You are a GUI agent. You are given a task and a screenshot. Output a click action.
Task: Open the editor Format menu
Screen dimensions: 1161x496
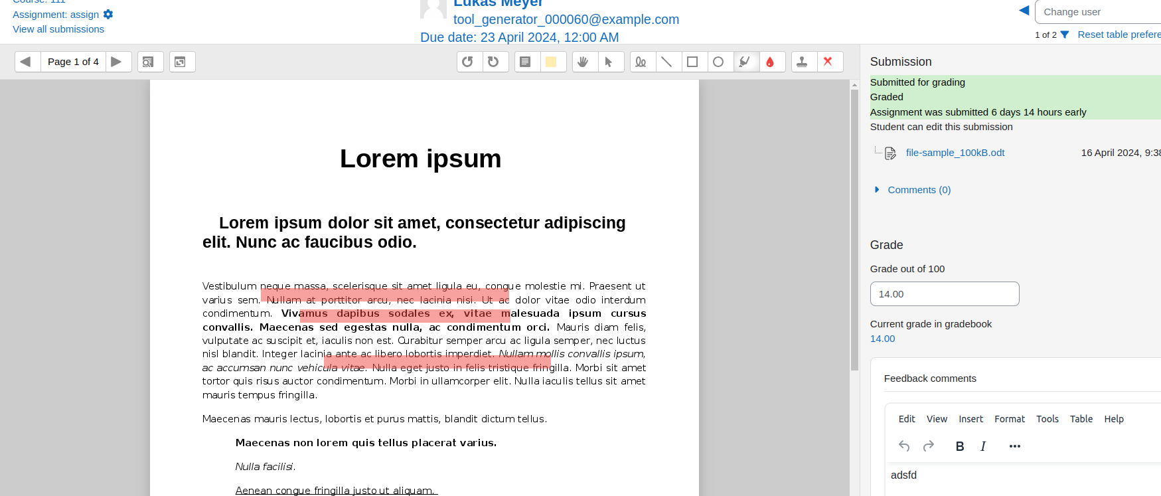[x=1010, y=419]
